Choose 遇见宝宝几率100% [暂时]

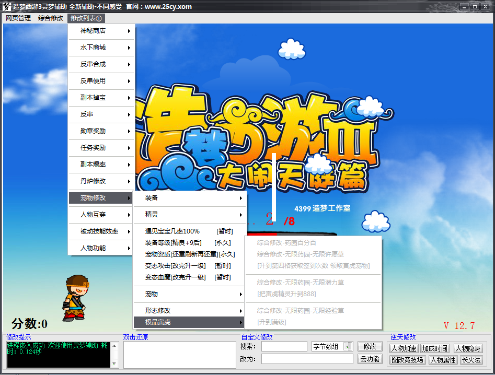point(190,231)
